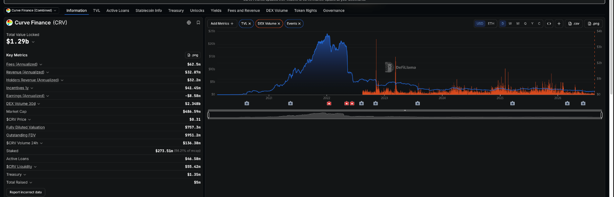The height and width of the screenshot is (197, 614).
Task: Open the Add Metrics menu
Action: (x=222, y=24)
